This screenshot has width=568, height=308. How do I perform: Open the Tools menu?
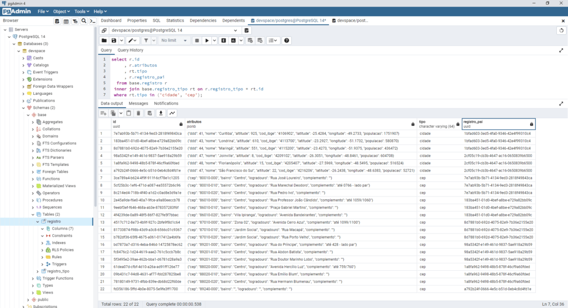(x=82, y=12)
